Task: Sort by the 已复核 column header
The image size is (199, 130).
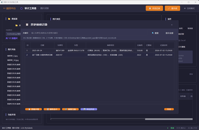Action: tap(149, 45)
